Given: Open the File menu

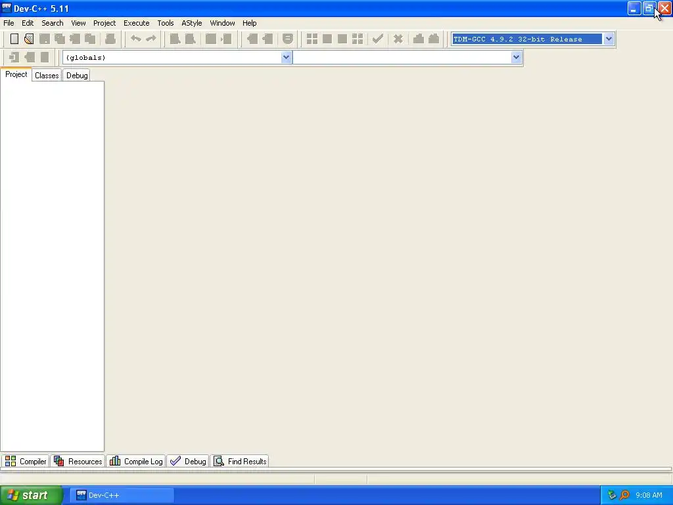Looking at the screenshot, I should click(9, 23).
